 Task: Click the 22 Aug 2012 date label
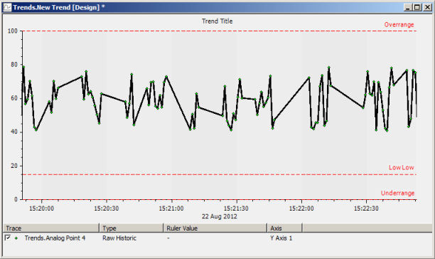point(220,216)
